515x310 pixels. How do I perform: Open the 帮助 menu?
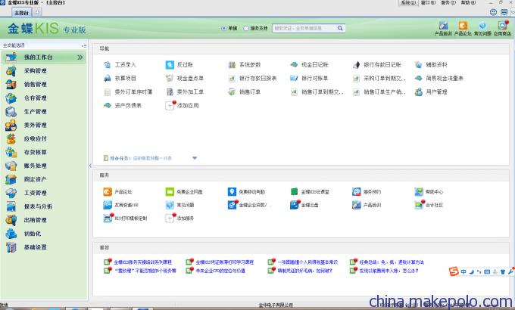coord(468,2)
